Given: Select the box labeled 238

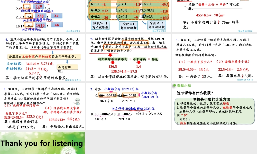Looking at the screenshot, I should (41, 16).
